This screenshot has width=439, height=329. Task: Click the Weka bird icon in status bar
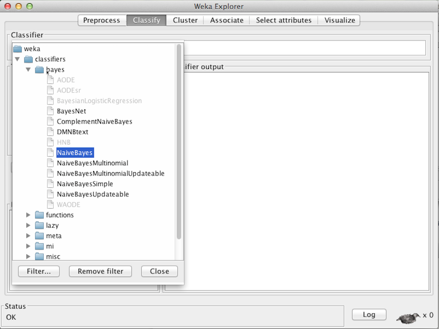408,316
